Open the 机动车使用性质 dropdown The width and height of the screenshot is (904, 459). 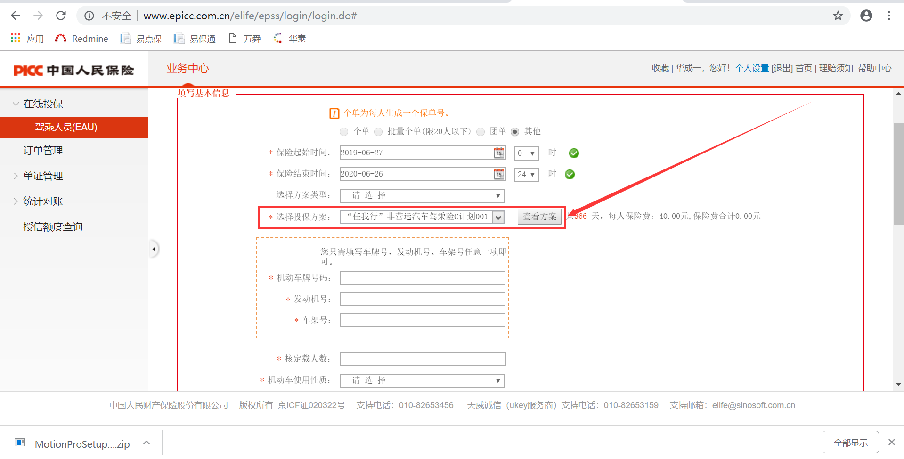[x=422, y=380]
